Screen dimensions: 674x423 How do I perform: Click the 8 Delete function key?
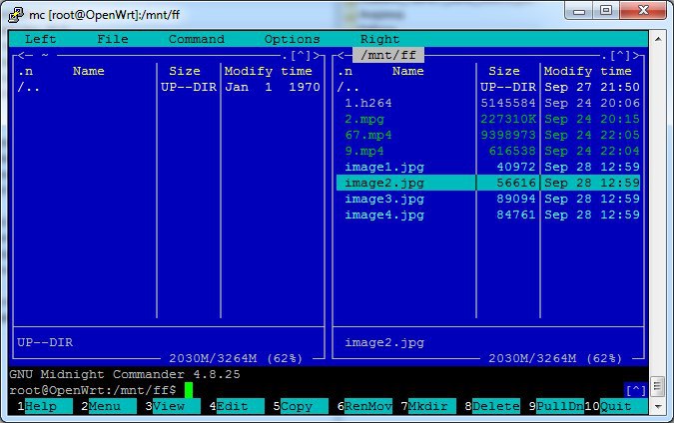[x=492, y=406]
